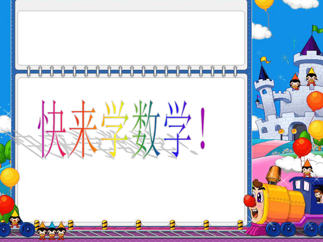
Task: Click the pink character 快
Action: click(x=52, y=129)
